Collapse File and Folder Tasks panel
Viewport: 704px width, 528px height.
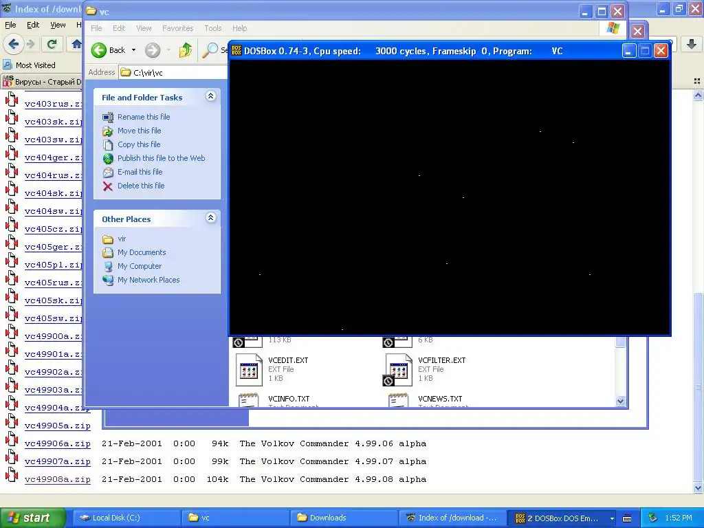(210, 96)
